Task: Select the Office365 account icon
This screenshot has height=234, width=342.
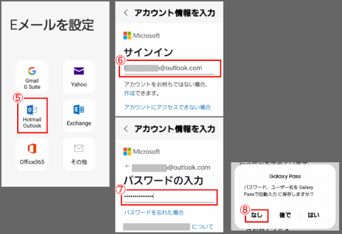Action: [x=32, y=149]
